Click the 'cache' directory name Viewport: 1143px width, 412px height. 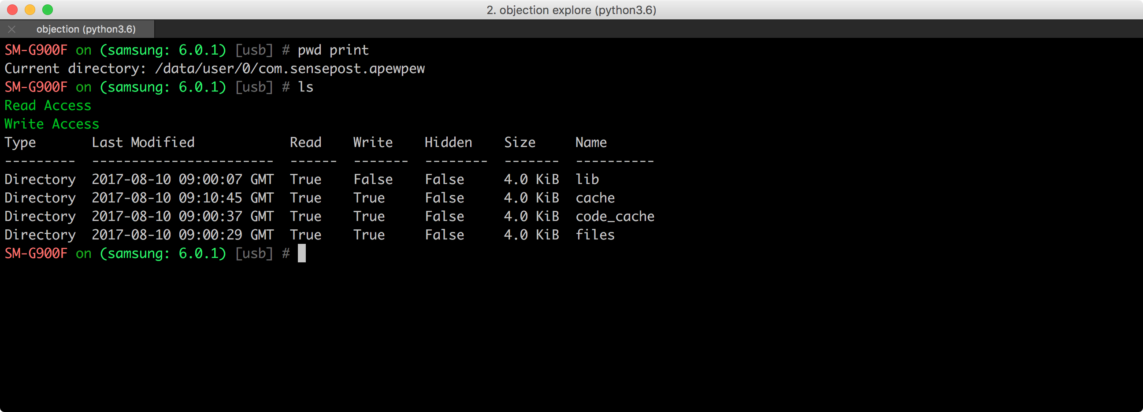[595, 198]
